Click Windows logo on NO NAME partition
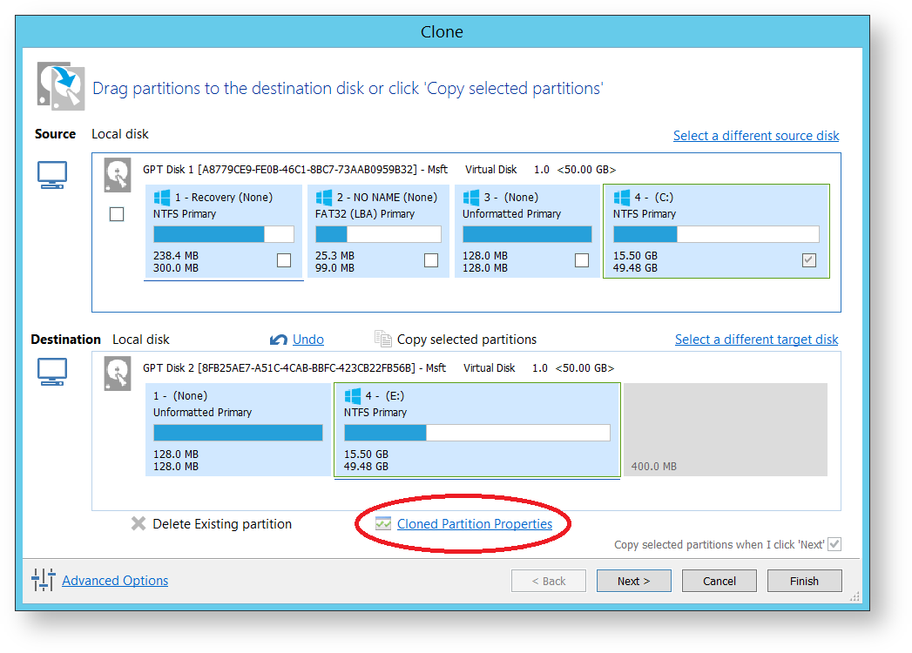 pos(323,197)
